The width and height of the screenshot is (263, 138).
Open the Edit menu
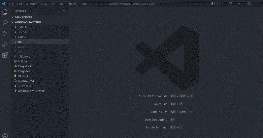[x=19, y=4]
